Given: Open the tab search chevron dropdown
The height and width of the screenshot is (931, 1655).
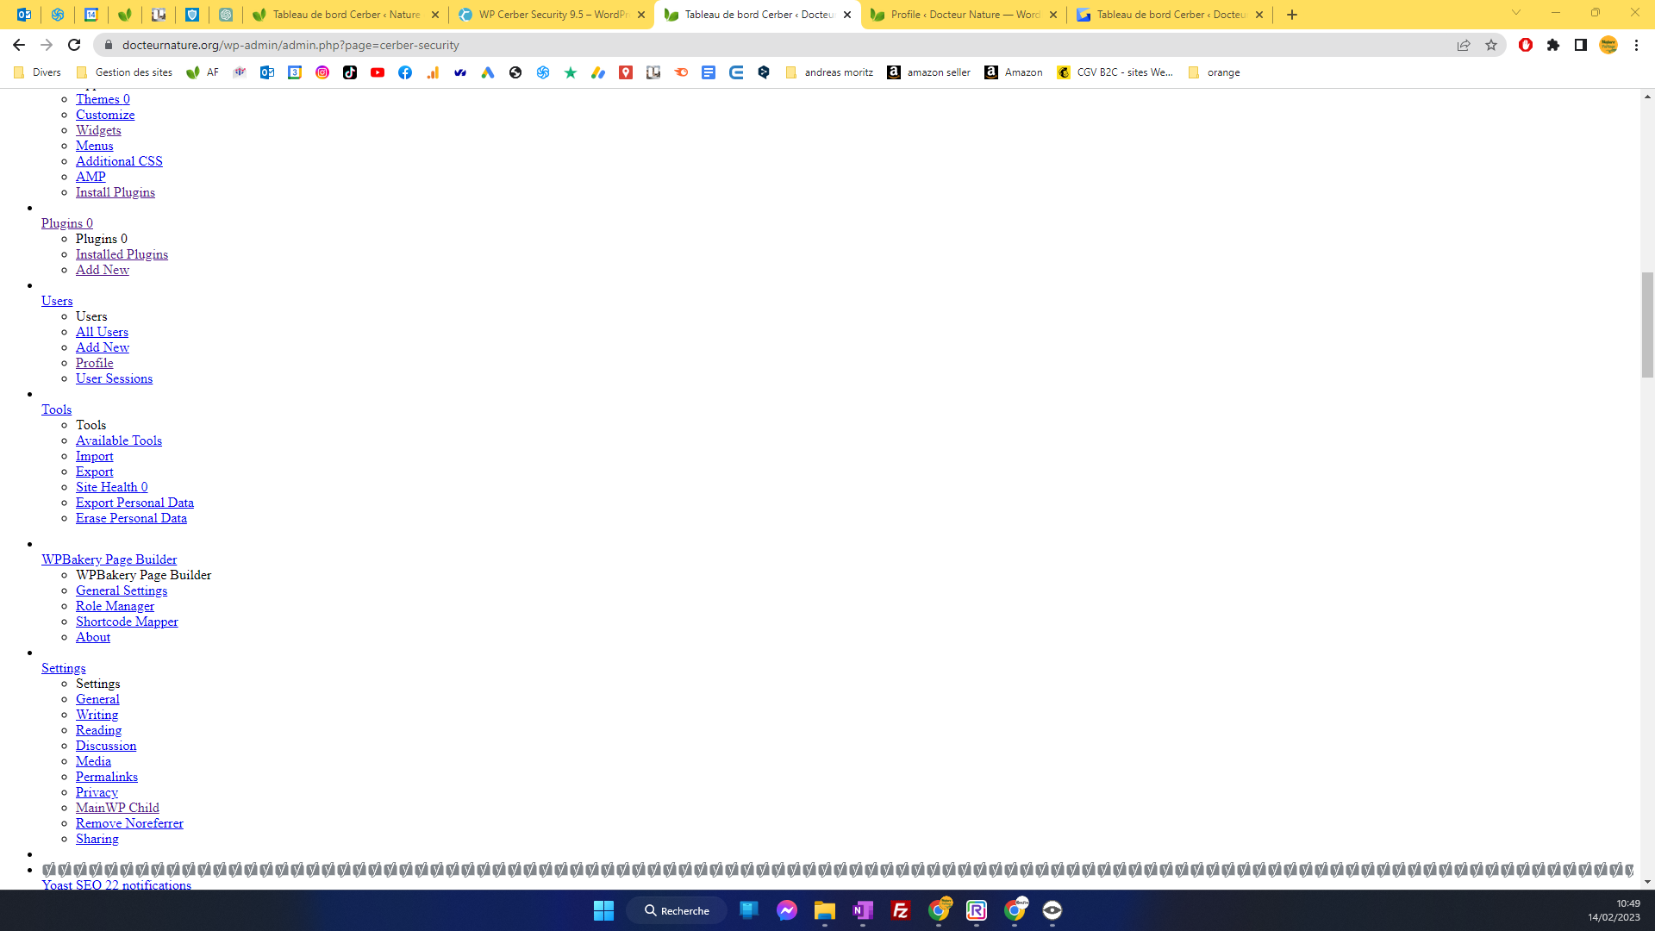Looking at the screenshot, I should click(x=1514, y=14).
